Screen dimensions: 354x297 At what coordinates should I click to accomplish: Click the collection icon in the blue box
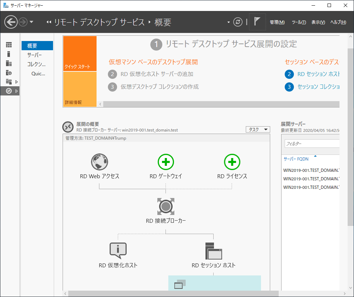pos(180,284)
